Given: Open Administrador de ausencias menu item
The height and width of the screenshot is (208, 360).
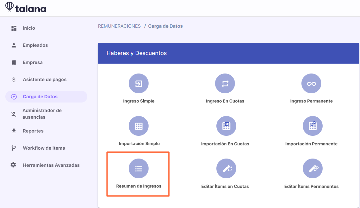Looking at the screenshot, I should point(42,114).
